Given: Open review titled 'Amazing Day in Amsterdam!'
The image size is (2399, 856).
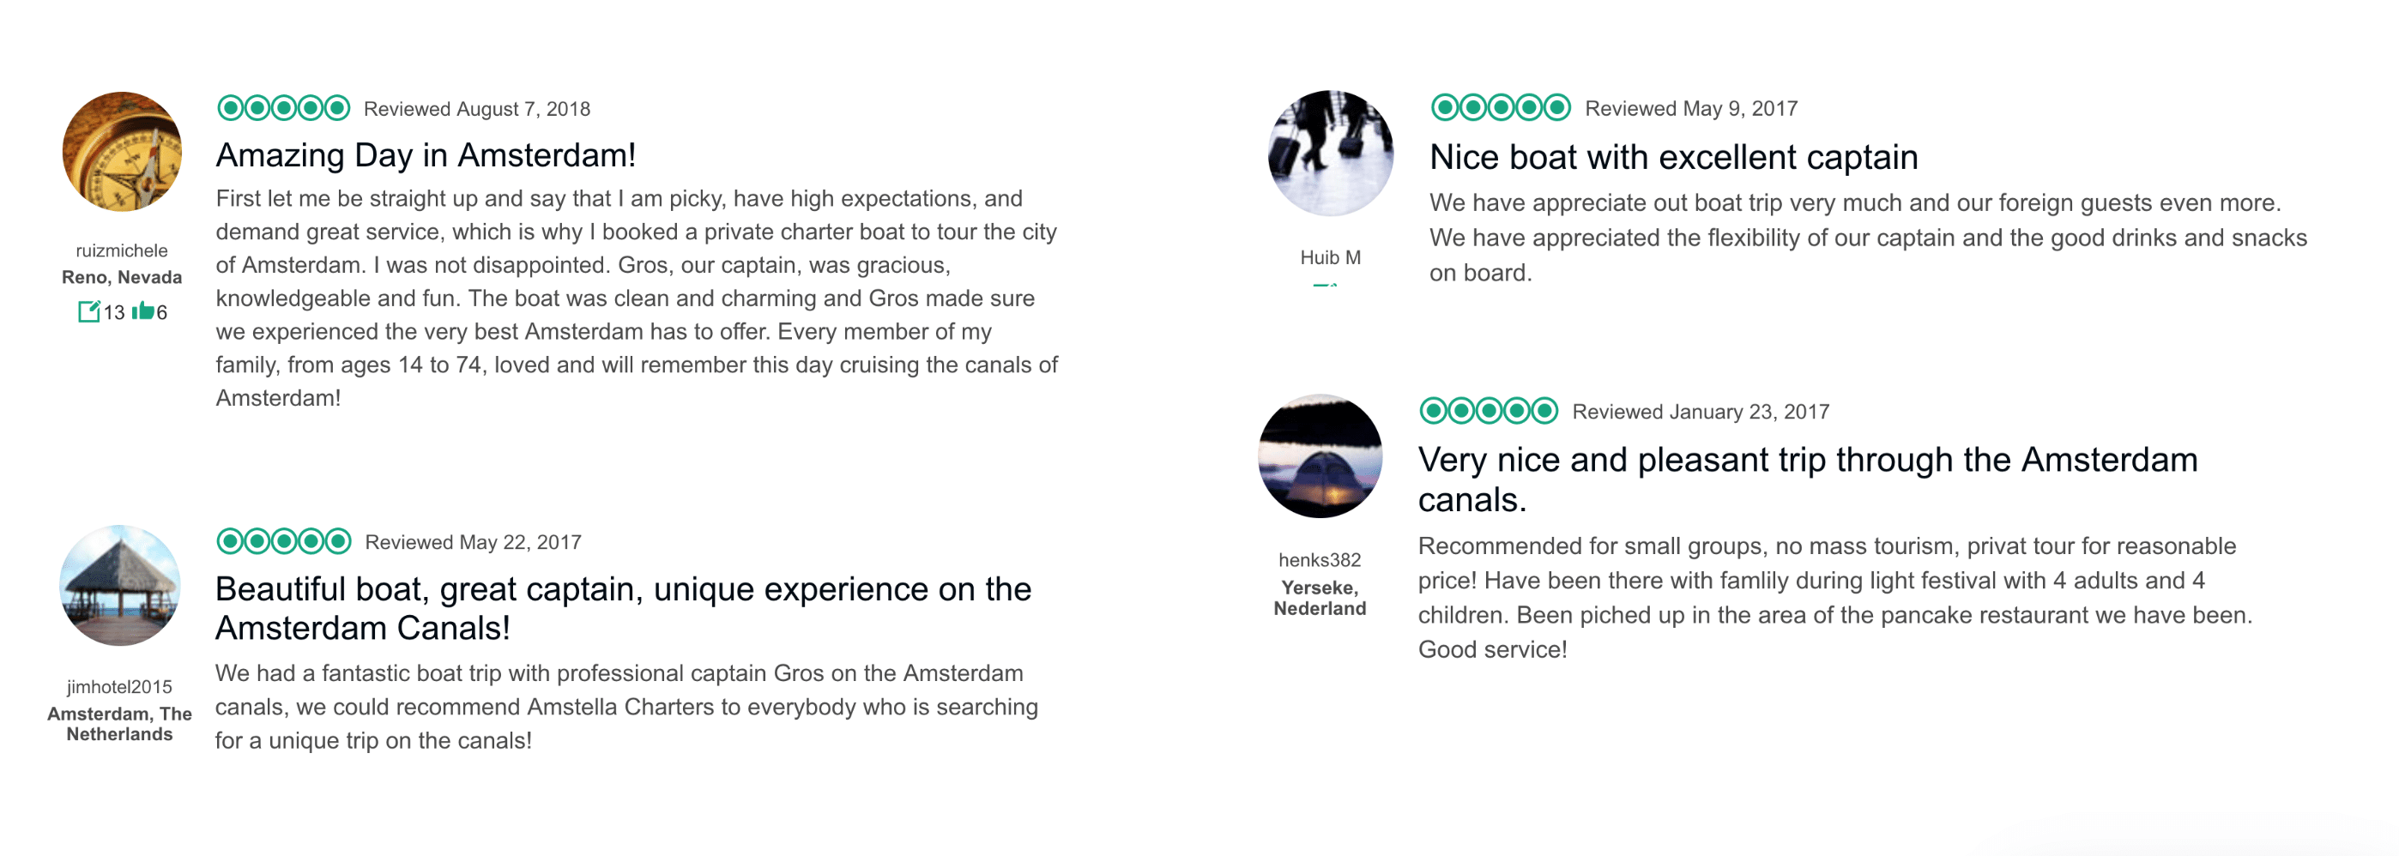Looking at the screenshot, I should tap(426, 154).
